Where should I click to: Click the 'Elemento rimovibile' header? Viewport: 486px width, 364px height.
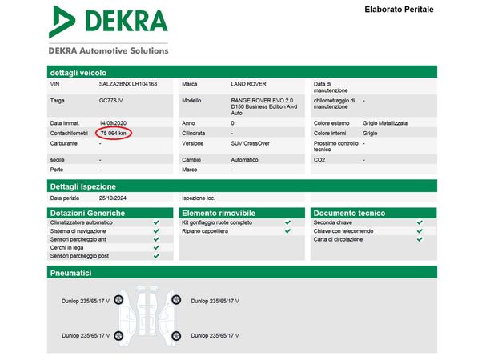click(x=242, y=213)
